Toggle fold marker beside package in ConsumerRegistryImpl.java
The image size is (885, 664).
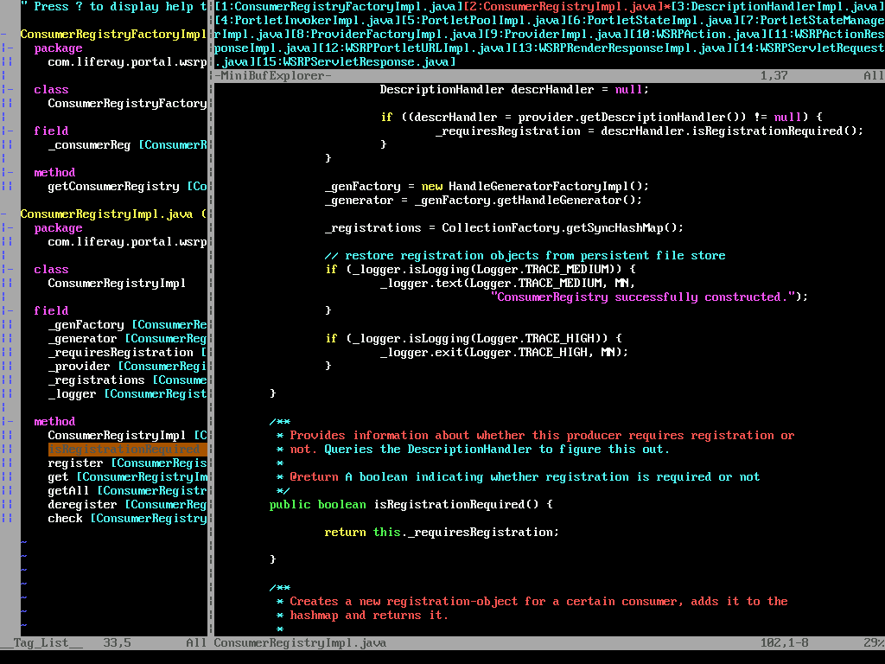[7, 228]
